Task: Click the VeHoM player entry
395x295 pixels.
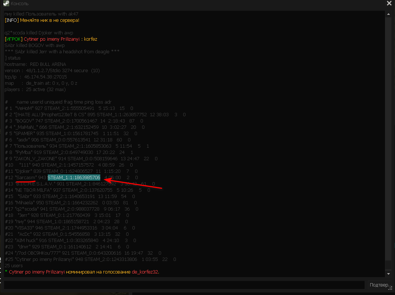Action: tap(24, 108)
